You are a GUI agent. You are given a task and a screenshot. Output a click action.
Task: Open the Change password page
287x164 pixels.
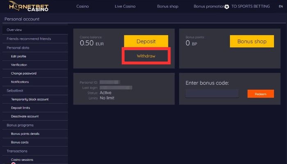click(x=24, y=73)
